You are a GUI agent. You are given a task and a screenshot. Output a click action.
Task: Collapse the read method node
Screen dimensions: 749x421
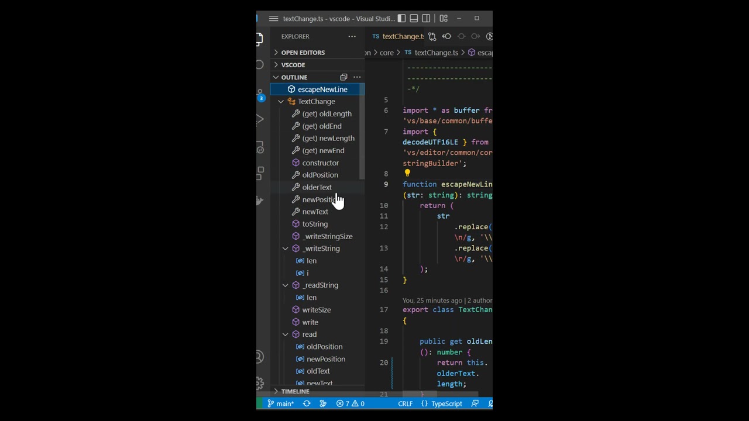pos(286,334)
